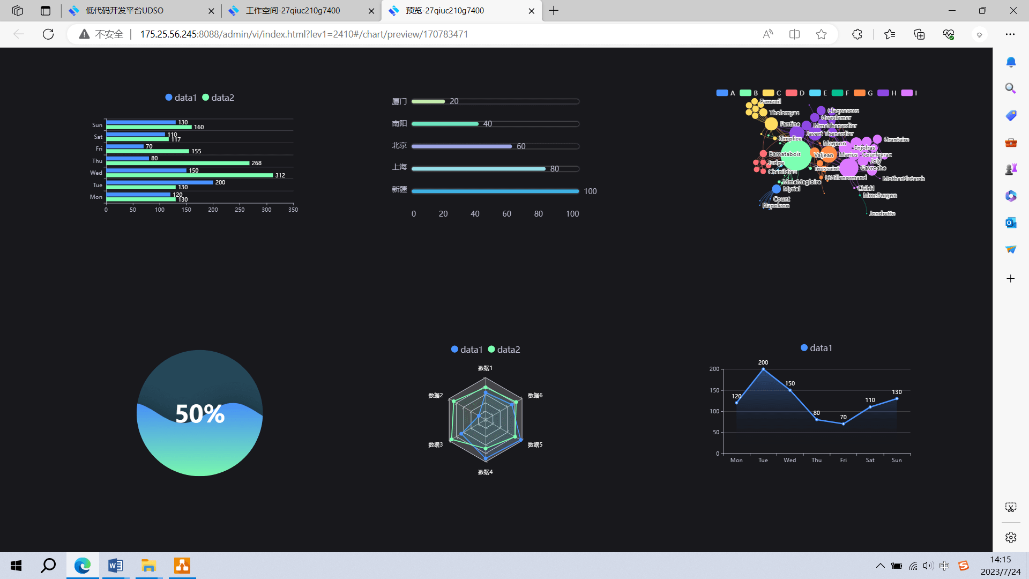1029x579 pixels.
Task: Expand the system tray hidden icons chevron
Action: click(x=880, y=566)
